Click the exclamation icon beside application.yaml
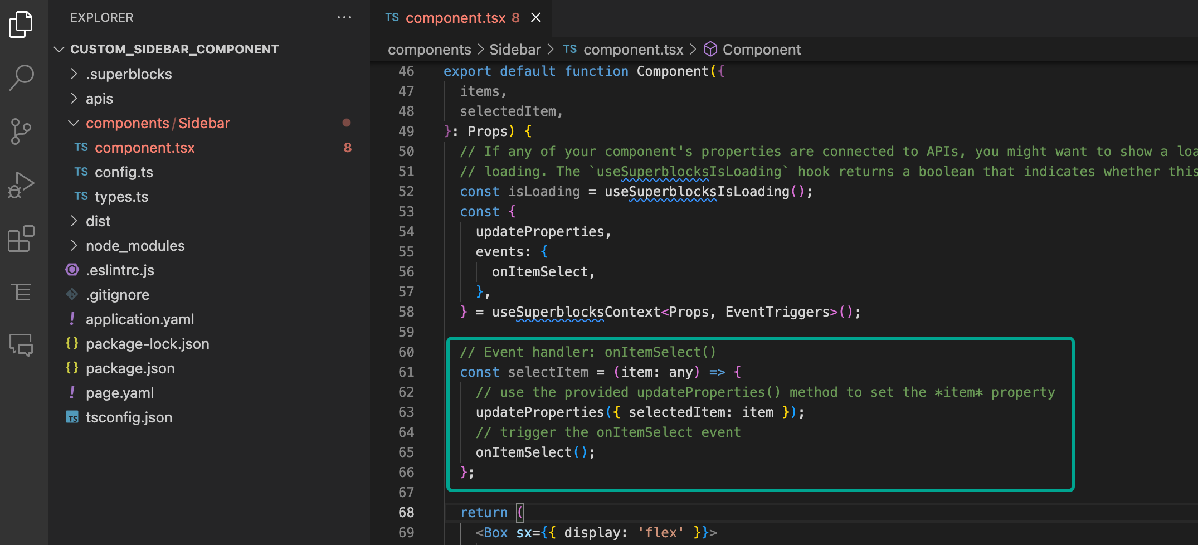Viewport: 1198px width, 545px height. pyautogui.click(x=72, y=319)
